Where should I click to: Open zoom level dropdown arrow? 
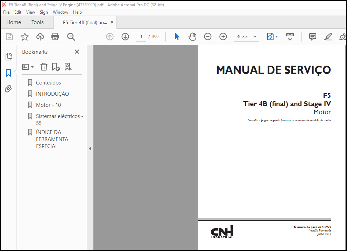pos(255,37)
